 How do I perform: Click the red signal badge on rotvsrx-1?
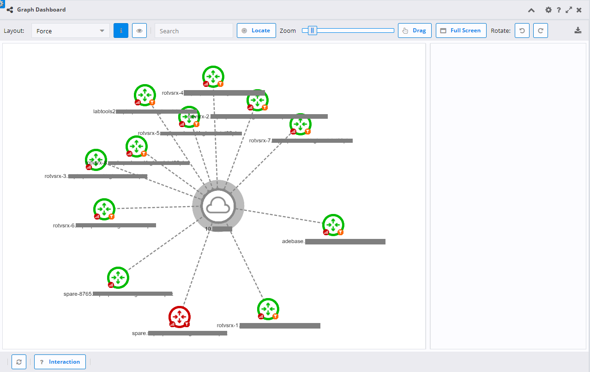point(261,317)
